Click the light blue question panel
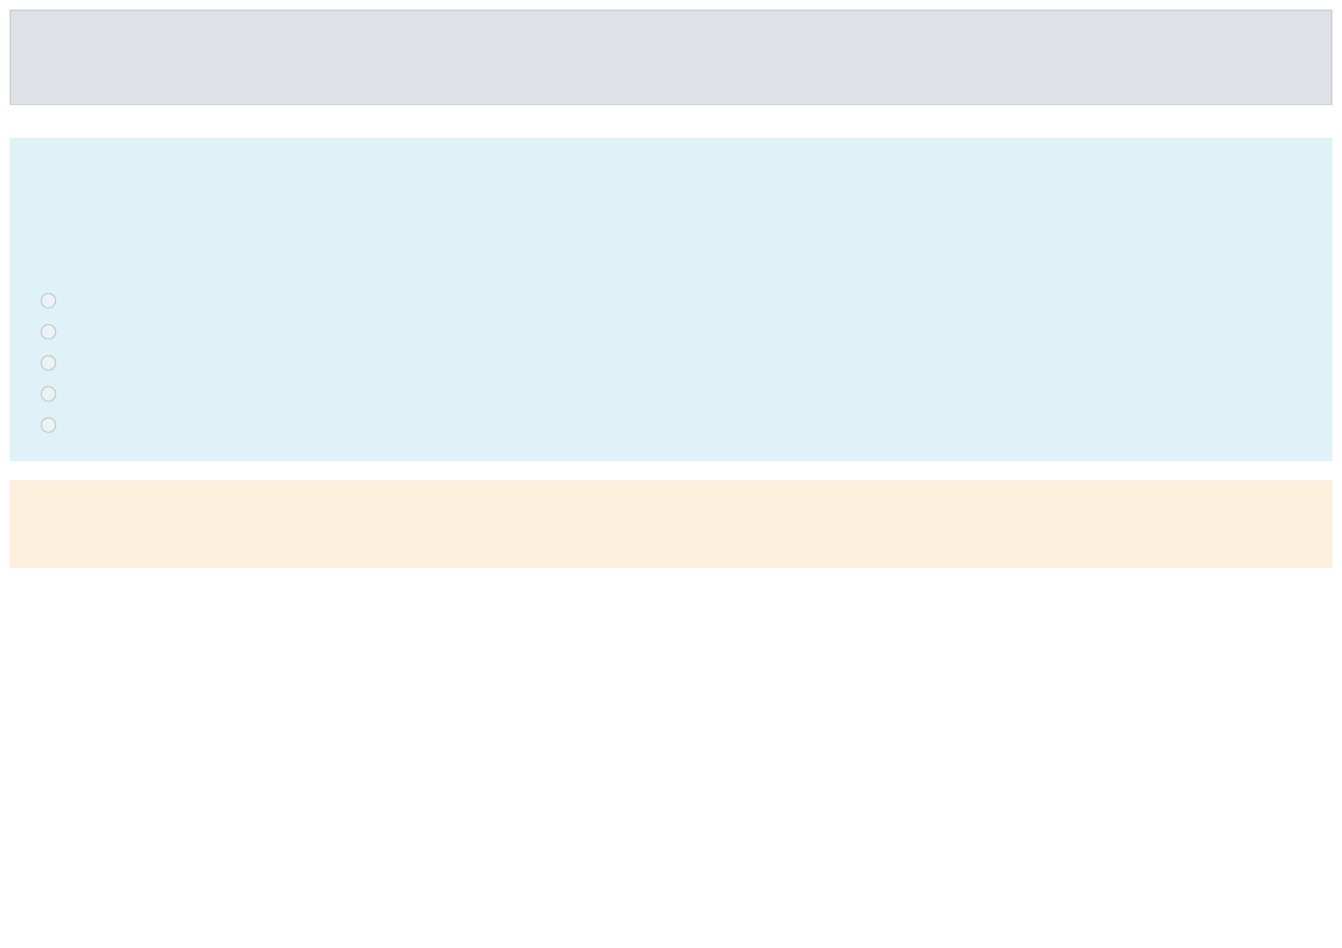The width and height of the screenshot is (1342, 948). [x=671, y=300]
